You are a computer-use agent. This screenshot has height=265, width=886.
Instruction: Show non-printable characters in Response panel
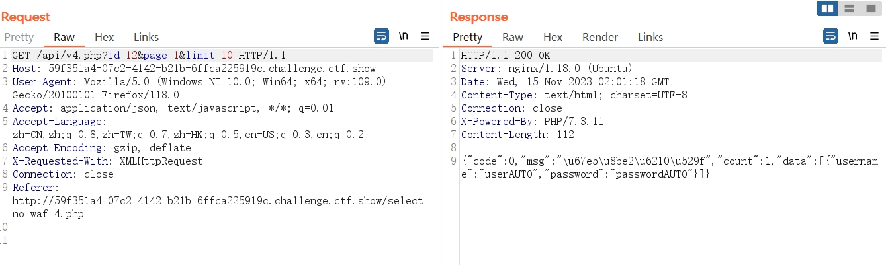click(x=852, y=36)
